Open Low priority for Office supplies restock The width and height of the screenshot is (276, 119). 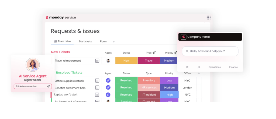click(x=169, y=80)
